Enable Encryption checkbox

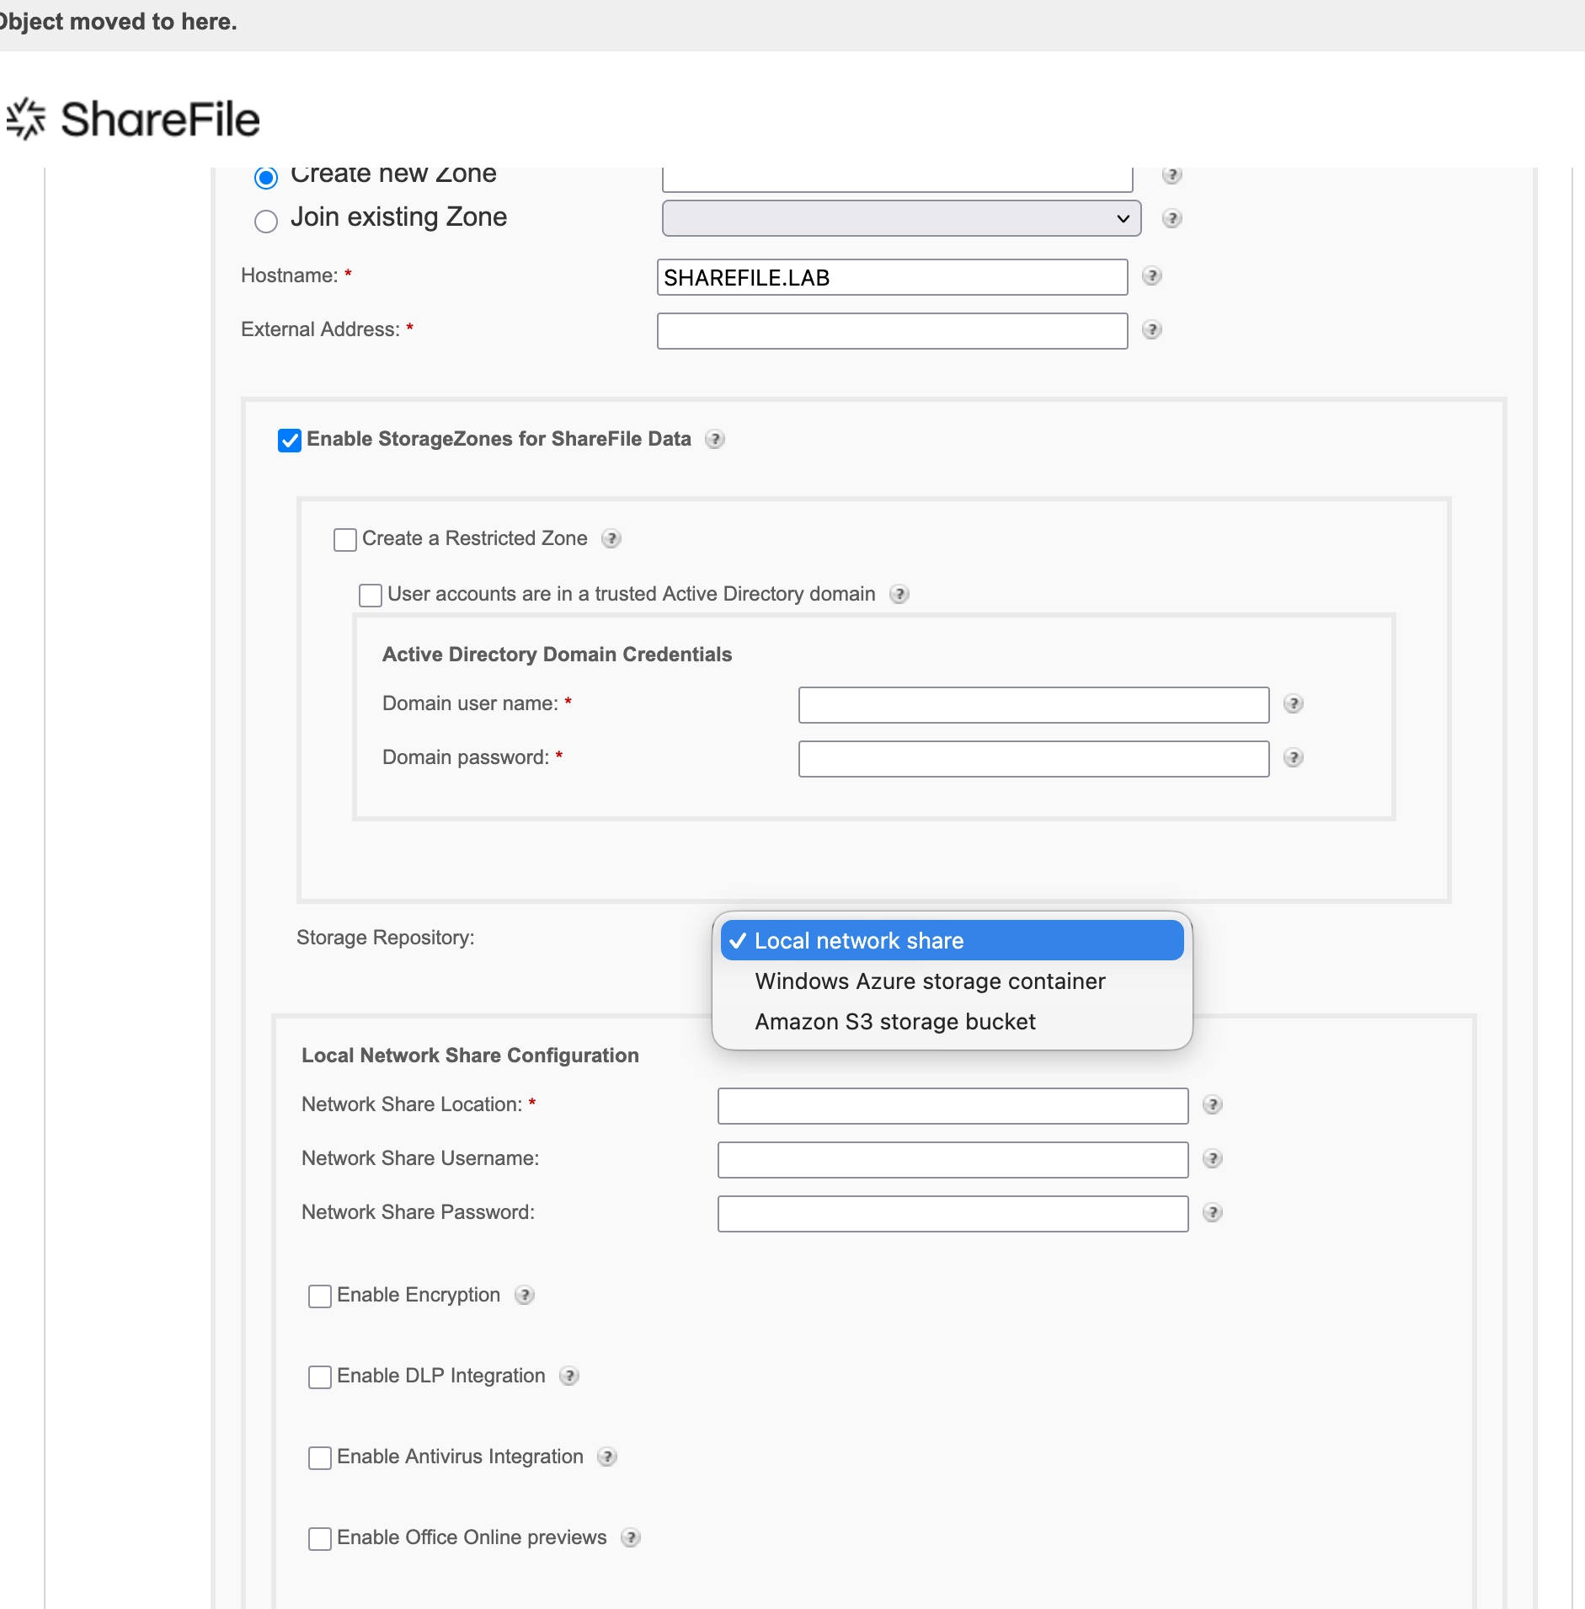[x=320, y=1296]
